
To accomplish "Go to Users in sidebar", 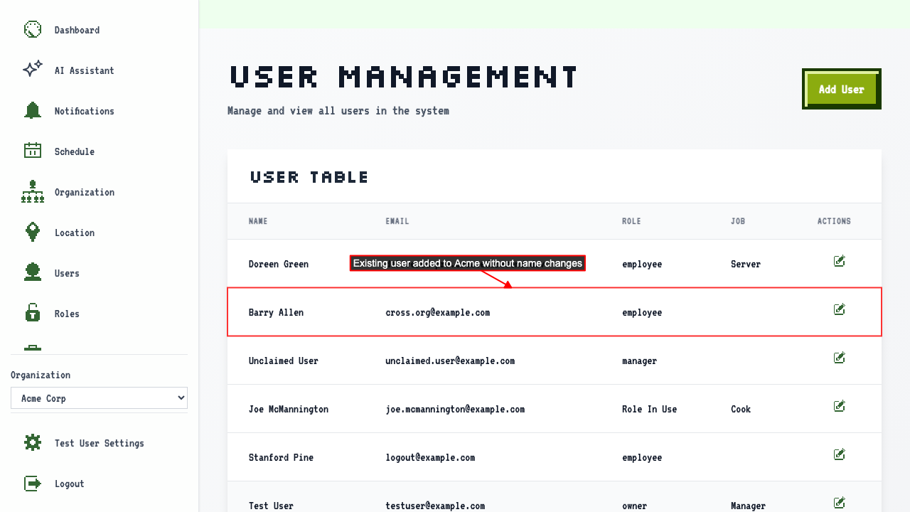I will [x=67, y=273].
